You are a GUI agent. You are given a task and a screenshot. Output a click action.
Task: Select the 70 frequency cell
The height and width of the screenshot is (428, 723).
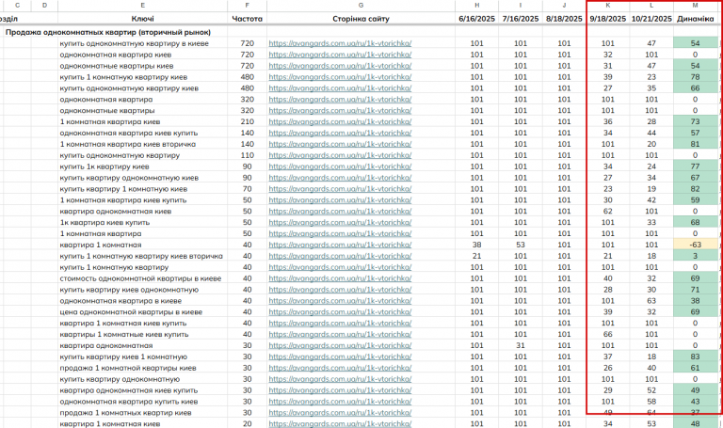[x=248, y=189]
